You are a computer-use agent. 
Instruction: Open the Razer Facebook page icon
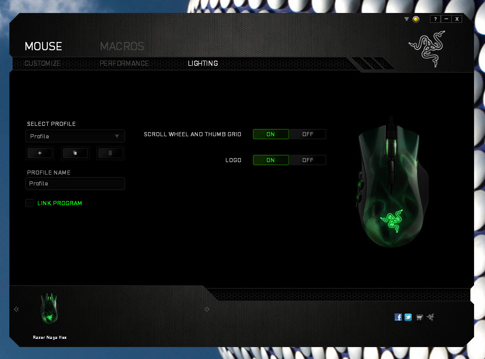pyautogui.click(x=398, y=318)
